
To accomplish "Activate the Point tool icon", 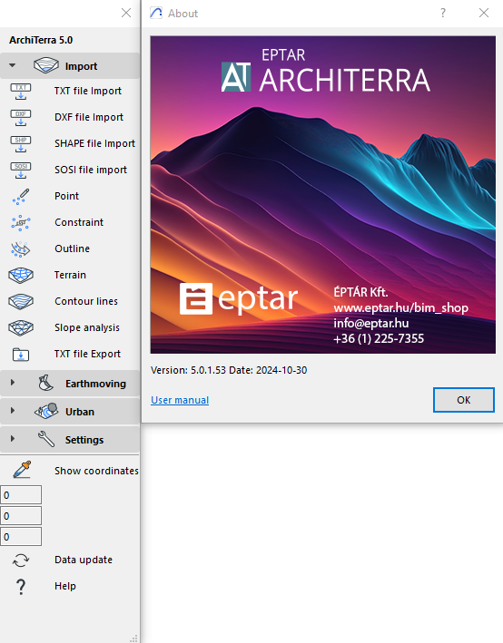I will (x=21, y=196).
